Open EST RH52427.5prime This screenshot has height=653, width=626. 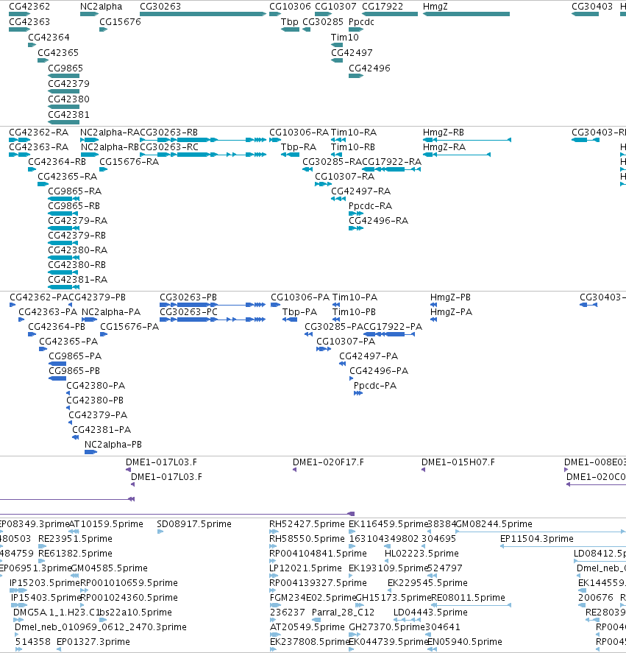[x=307, y=524]
